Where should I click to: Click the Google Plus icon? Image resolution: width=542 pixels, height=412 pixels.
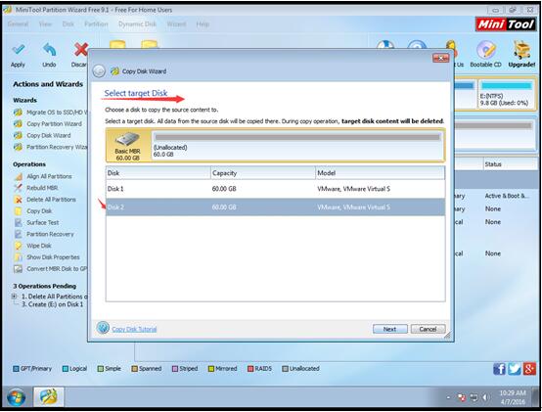[529, 369]
